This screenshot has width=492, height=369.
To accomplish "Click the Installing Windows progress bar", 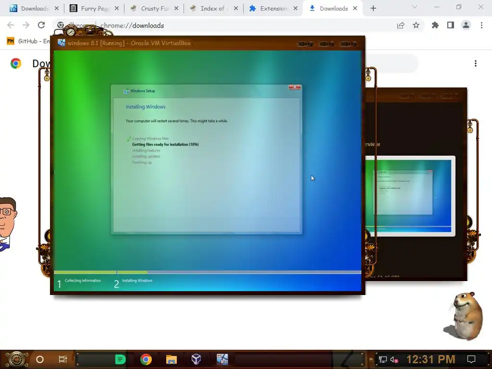I will point(208,272).
